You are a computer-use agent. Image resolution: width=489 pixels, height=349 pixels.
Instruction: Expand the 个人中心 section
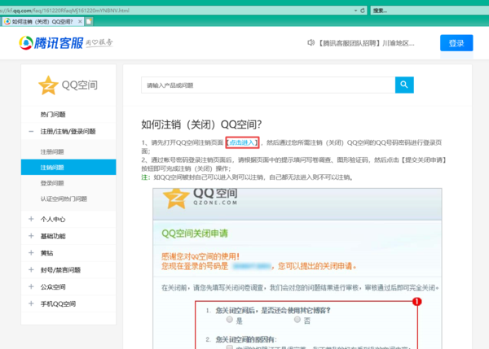pyautogui.click(x=31, y=219)
